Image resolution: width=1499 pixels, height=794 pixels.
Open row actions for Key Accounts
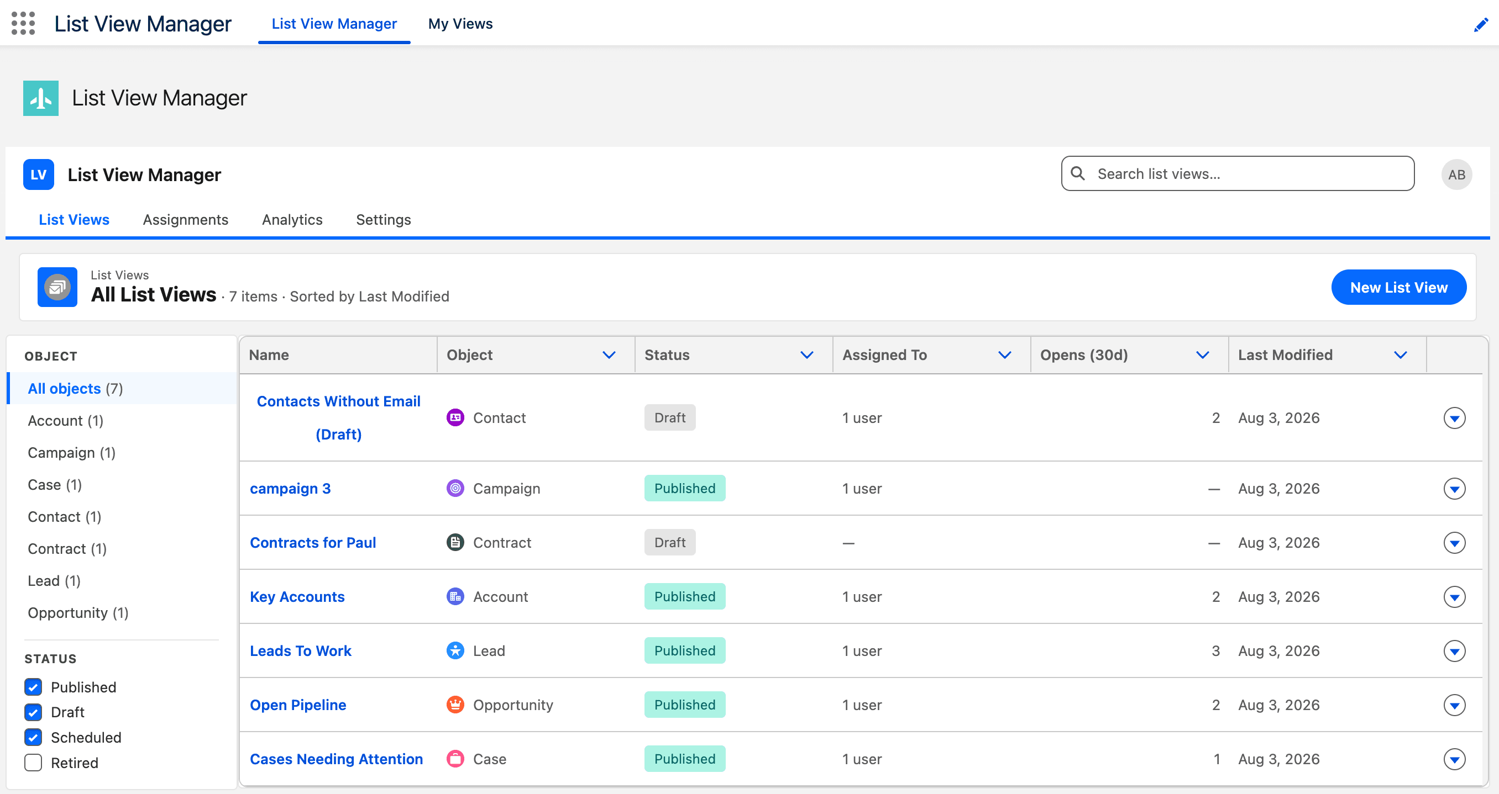click(x=1454, y=597)
